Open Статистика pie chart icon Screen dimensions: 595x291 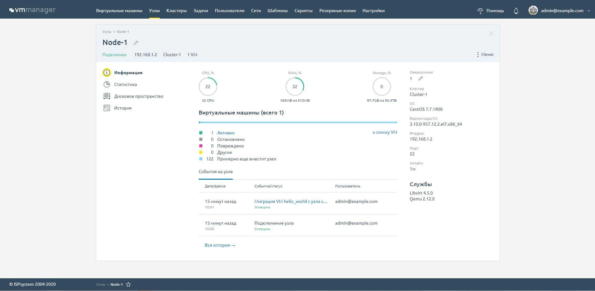pos(107,84)
